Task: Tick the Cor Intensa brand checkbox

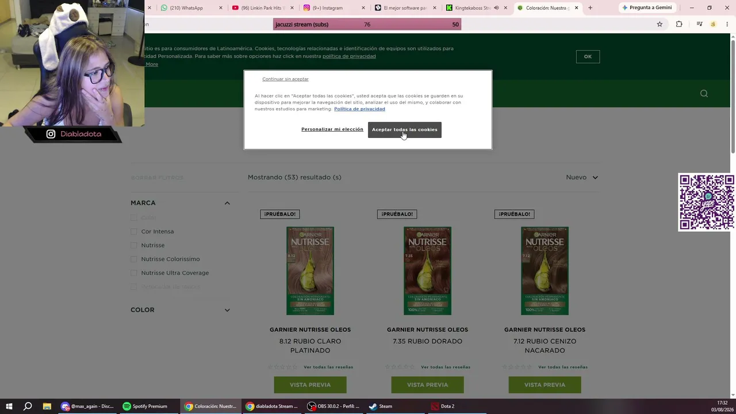Action: (x=133, y=232)
